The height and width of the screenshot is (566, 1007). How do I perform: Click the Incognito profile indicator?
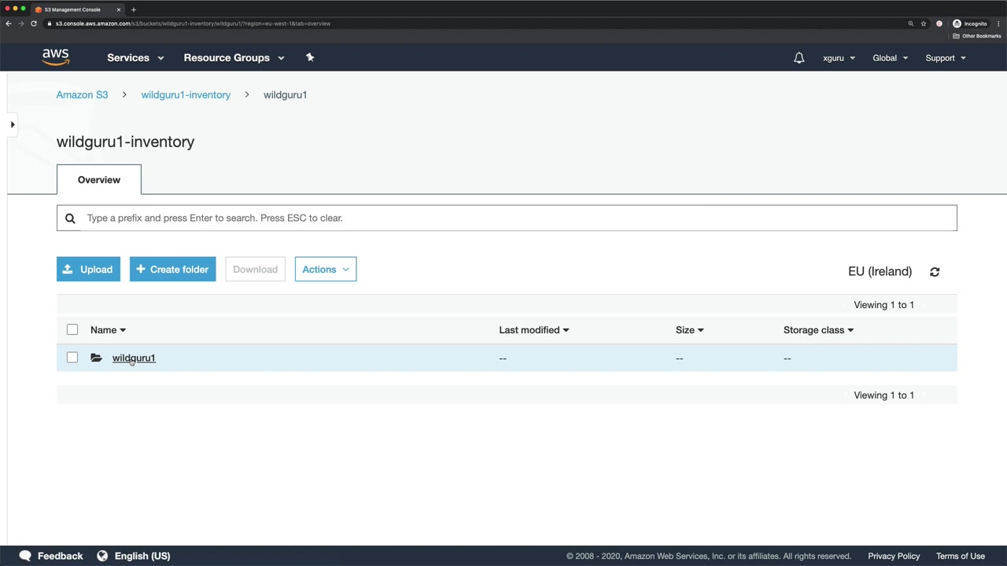(x=969, y=24)
